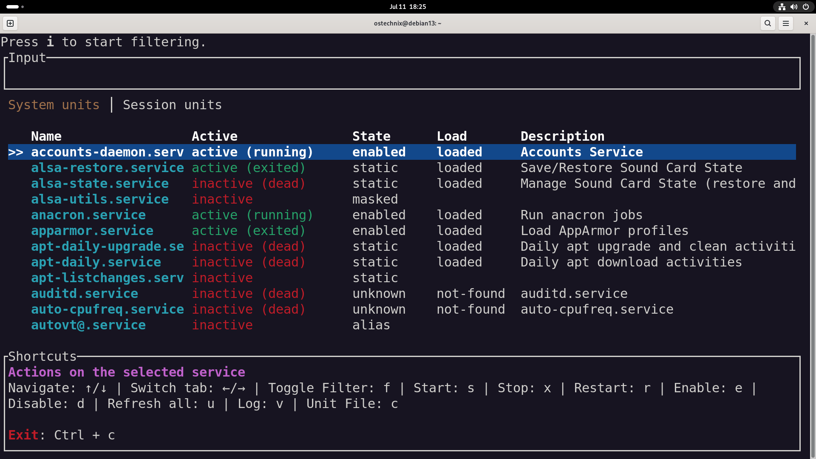Click the clock showing Jul 11 18:25

coord(408,7)
